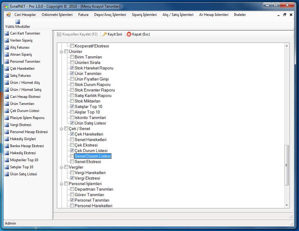Click the Kapat (Esc) button
This screenshot has width=299, height=231.
coord(138,34)
